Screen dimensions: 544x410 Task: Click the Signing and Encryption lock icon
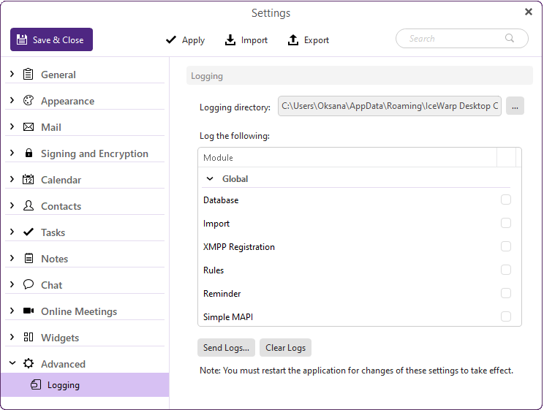point(29,153)
